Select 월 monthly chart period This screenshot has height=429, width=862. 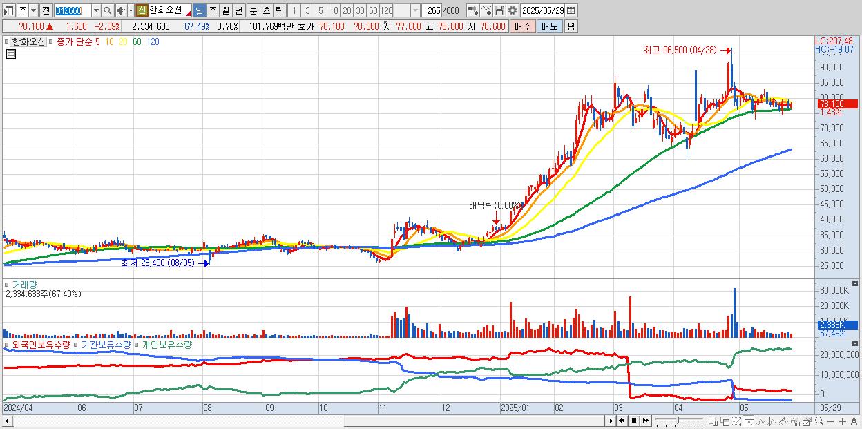click(x=226, y=10)
